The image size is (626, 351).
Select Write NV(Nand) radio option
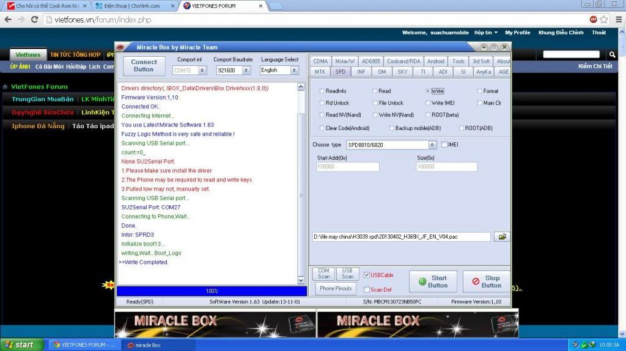(375, 115)
